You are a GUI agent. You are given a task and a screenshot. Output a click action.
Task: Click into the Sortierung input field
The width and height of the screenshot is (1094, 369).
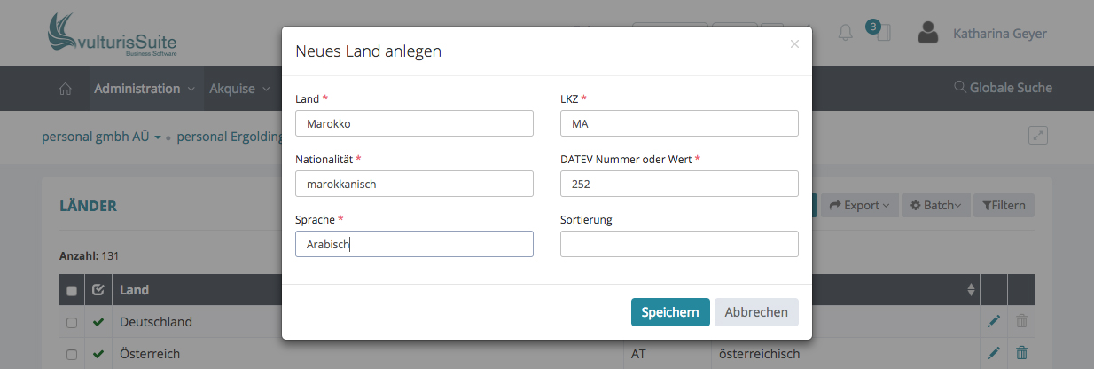(679, 244)
